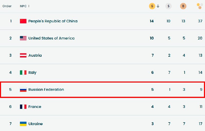Open People's Republic of China link
This screenshot has width=205, height=131.
53,21
